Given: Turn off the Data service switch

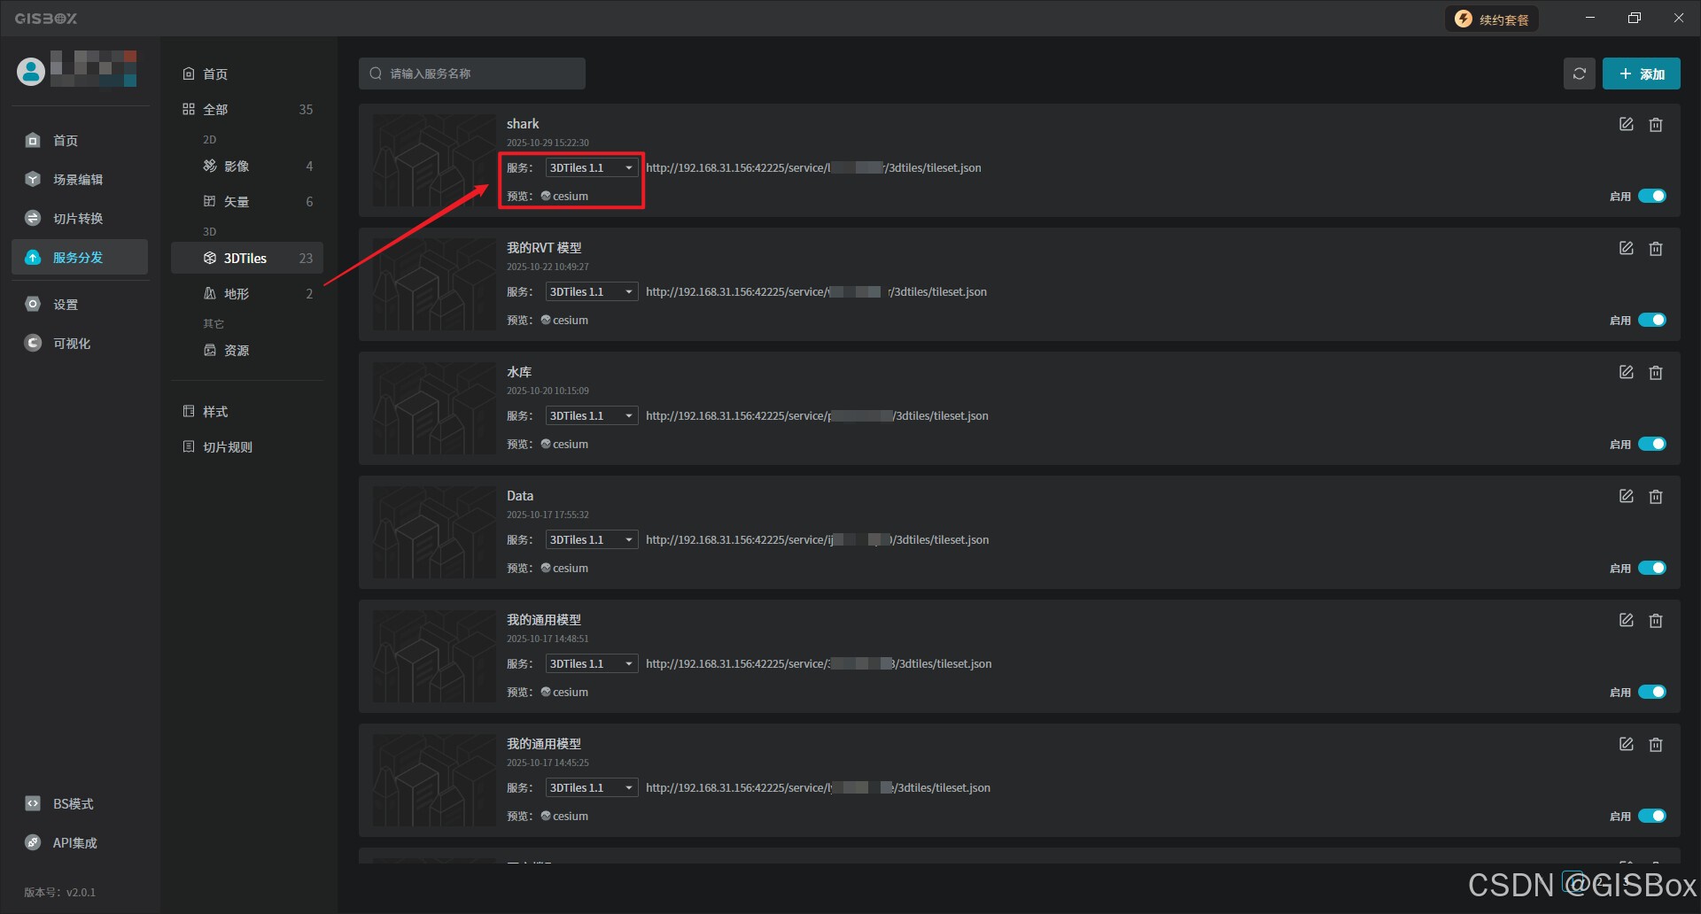Looking at the screenshot, I should [1651, 568].
